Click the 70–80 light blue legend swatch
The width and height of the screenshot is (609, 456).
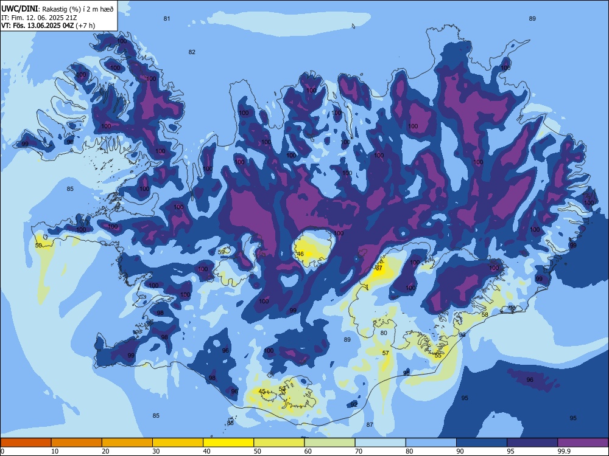point(380,443)
